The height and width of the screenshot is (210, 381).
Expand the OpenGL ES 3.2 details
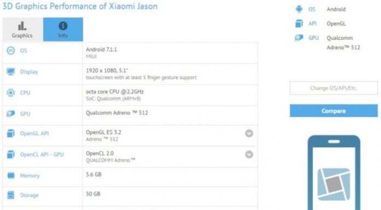pos(249,134)
